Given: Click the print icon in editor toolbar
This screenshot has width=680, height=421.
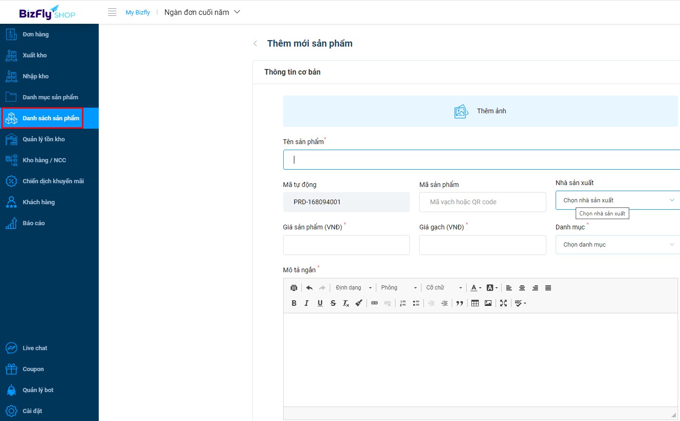Looking at the screenshot, I should (x=293, y=288).
